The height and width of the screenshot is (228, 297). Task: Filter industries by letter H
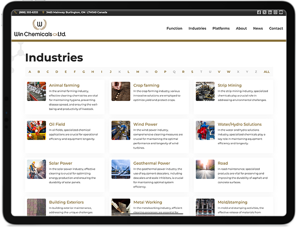pos(93,72)
